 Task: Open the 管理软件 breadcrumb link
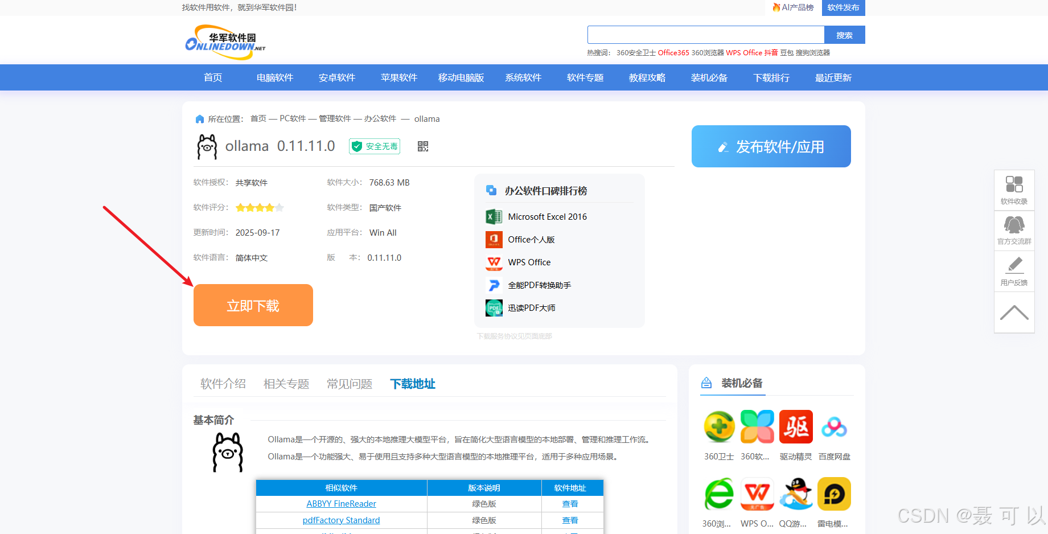tap(335, 118)
